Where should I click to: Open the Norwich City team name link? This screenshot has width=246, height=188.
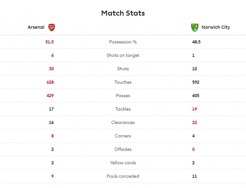[216, 27]
